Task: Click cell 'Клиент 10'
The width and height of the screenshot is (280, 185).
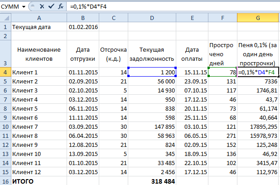Action: (x=39, y=154)
